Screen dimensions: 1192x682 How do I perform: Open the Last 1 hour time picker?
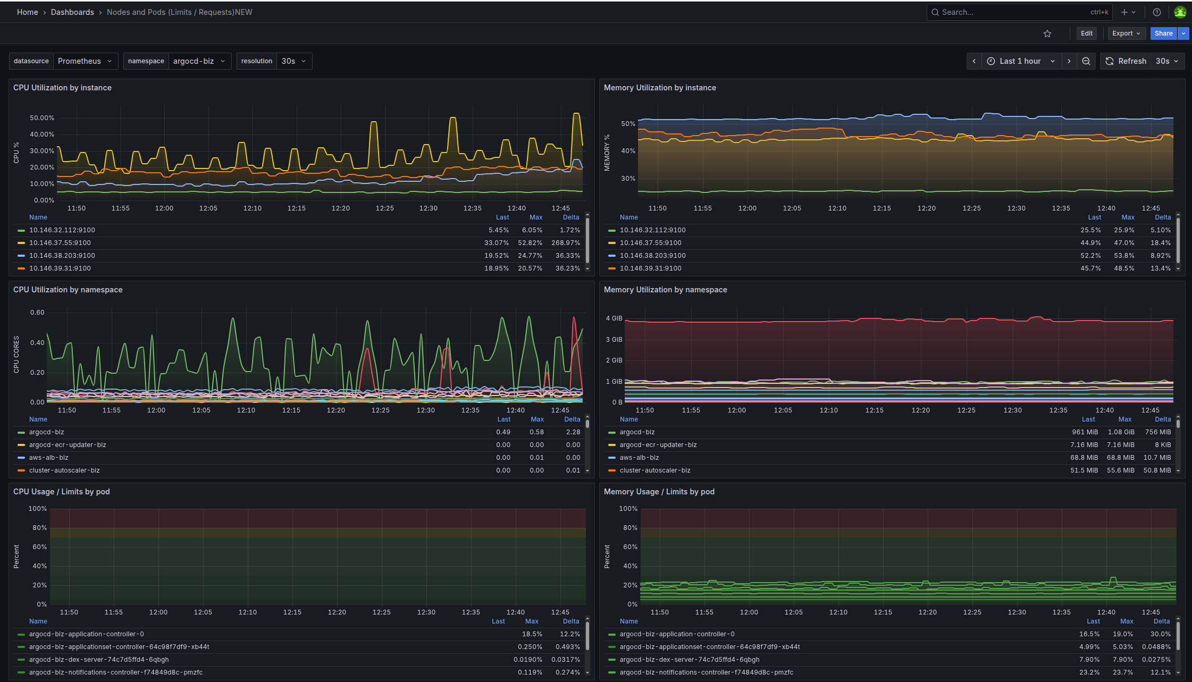pyautogui.click(x=1021, y=61)
